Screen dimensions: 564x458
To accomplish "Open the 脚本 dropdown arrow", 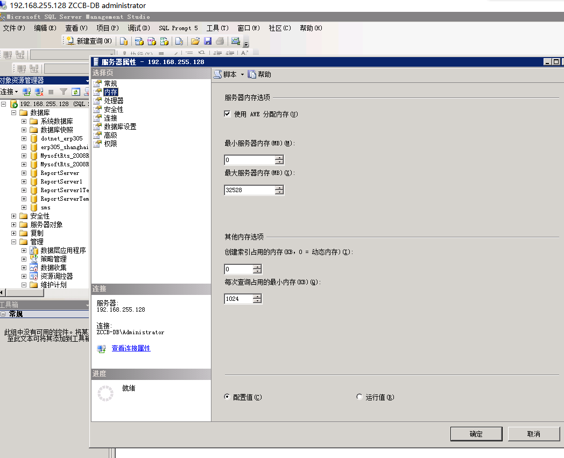I will coord(242,75).
